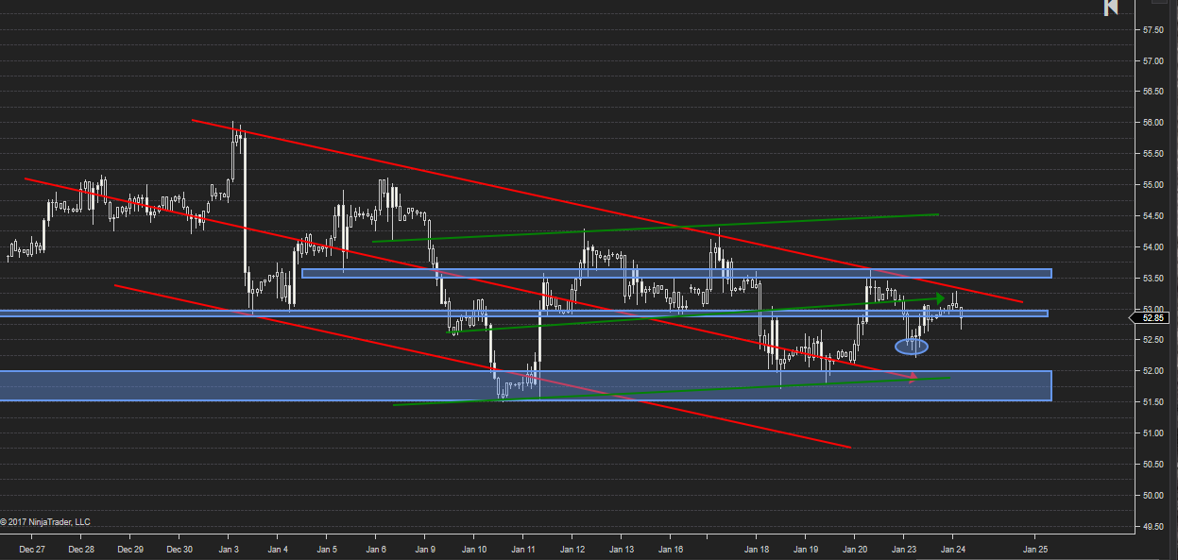This screenshot has width=1178, height=560.
Task: Click the 50.00 price axis label
Action: click(x=1152, y=496)
